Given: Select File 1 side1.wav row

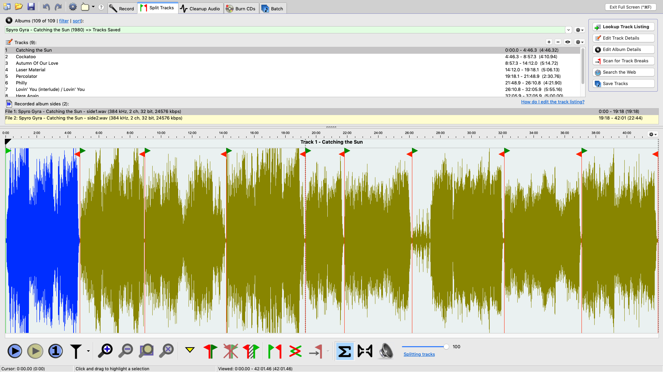Looking at the screenshot, I should 331,111.
